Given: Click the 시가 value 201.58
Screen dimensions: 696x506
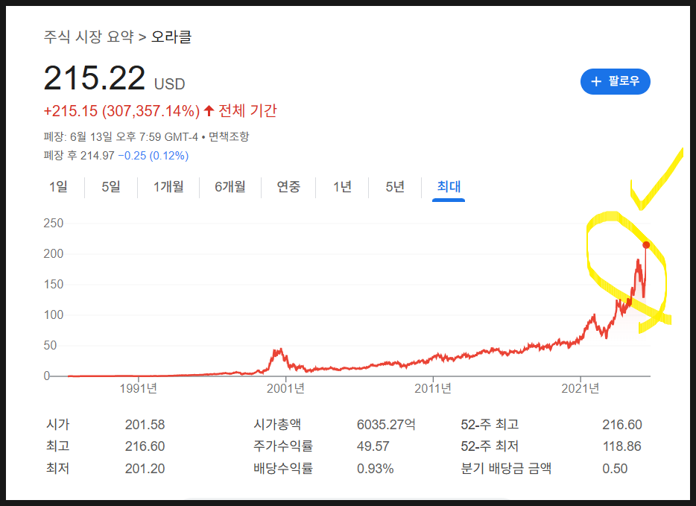Looking at the screenshot, I should click(x=145, y=425).
